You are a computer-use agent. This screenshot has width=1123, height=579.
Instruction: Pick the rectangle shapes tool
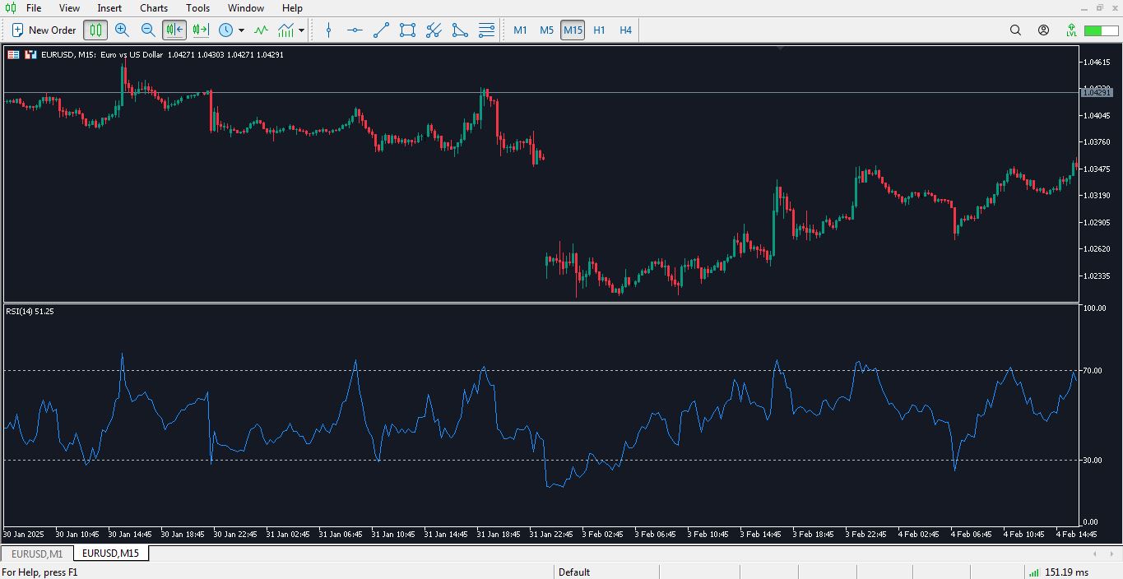point(407,30)
